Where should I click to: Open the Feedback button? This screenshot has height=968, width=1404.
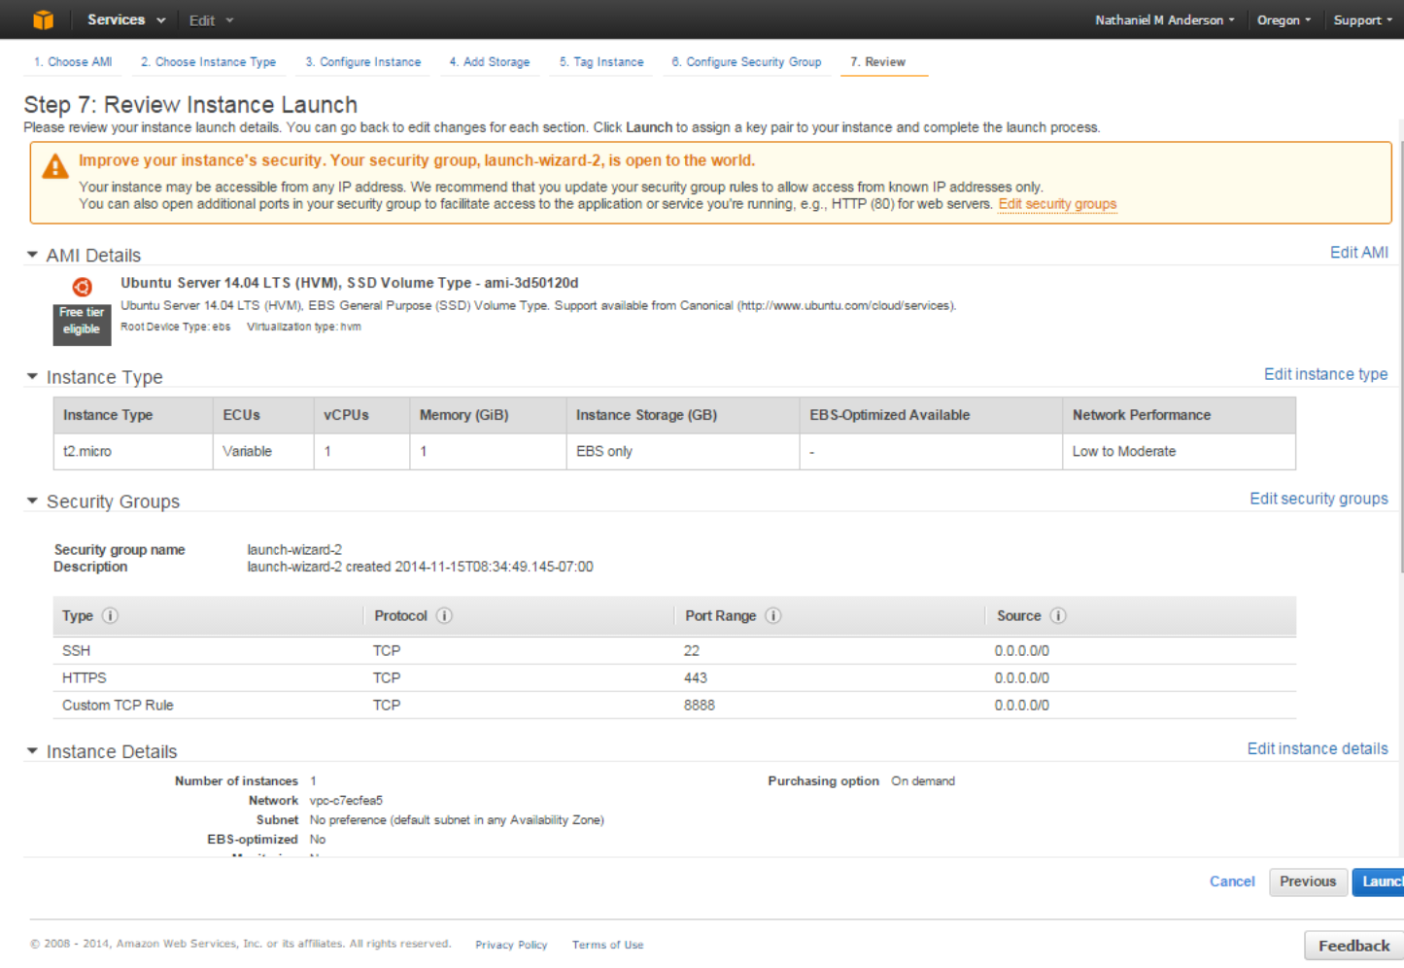tap(1353, 946)
